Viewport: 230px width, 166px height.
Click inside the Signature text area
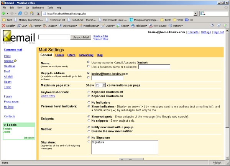click(125, 147)
